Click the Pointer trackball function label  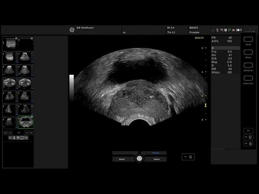coord(156,153)
